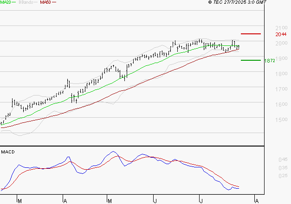Click the last A month axis marker

coord(257,201)
